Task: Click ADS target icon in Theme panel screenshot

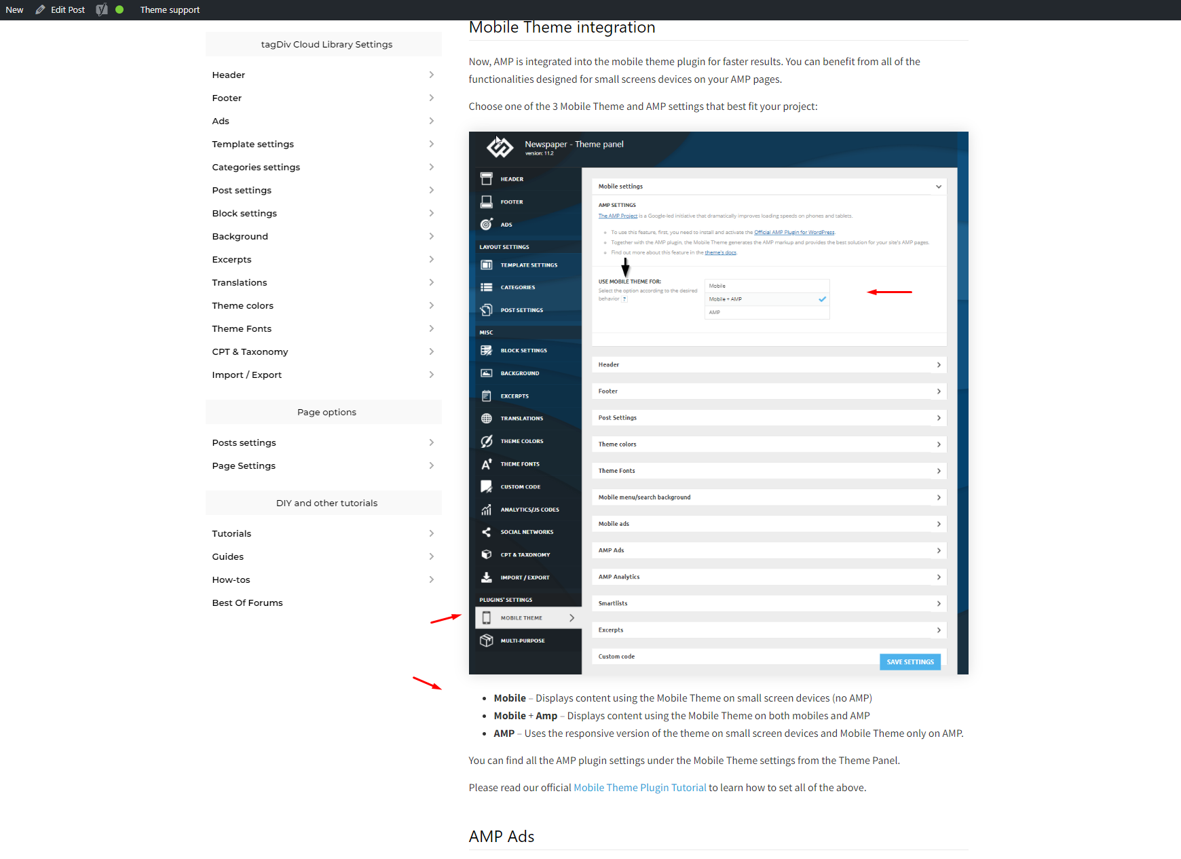Action: [x=487, y=224]
